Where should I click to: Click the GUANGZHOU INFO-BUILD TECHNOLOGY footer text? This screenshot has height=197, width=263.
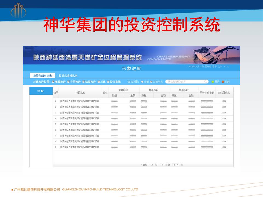pos(100,189)
